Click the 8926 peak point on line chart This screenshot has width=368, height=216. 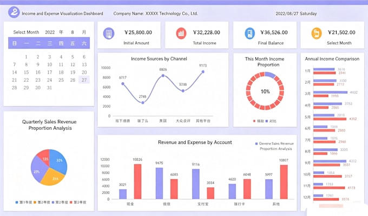click(163, 76)
